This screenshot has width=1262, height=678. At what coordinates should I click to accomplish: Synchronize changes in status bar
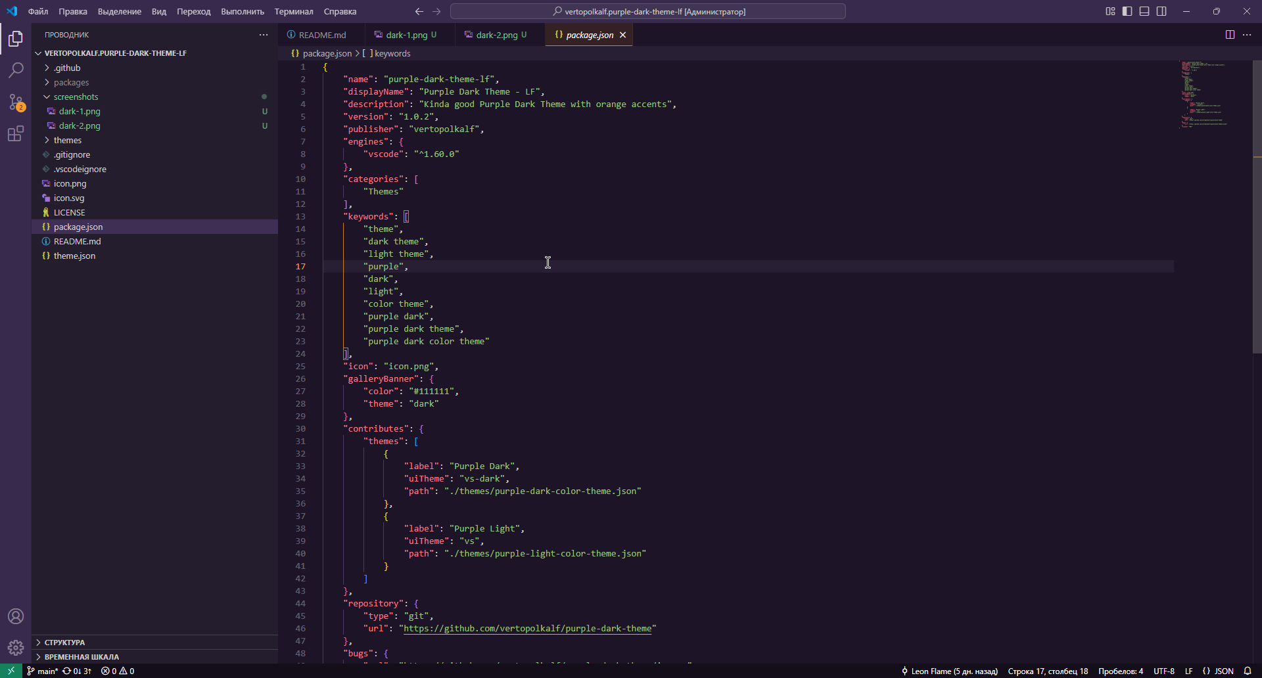[x=77, y=671]
